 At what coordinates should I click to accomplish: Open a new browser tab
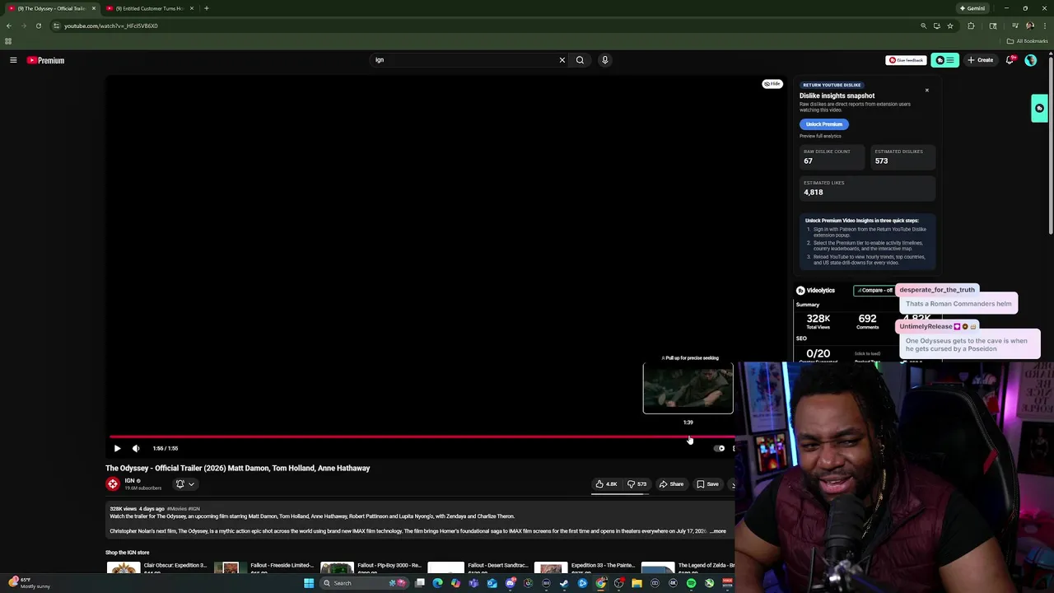[207, 8]
